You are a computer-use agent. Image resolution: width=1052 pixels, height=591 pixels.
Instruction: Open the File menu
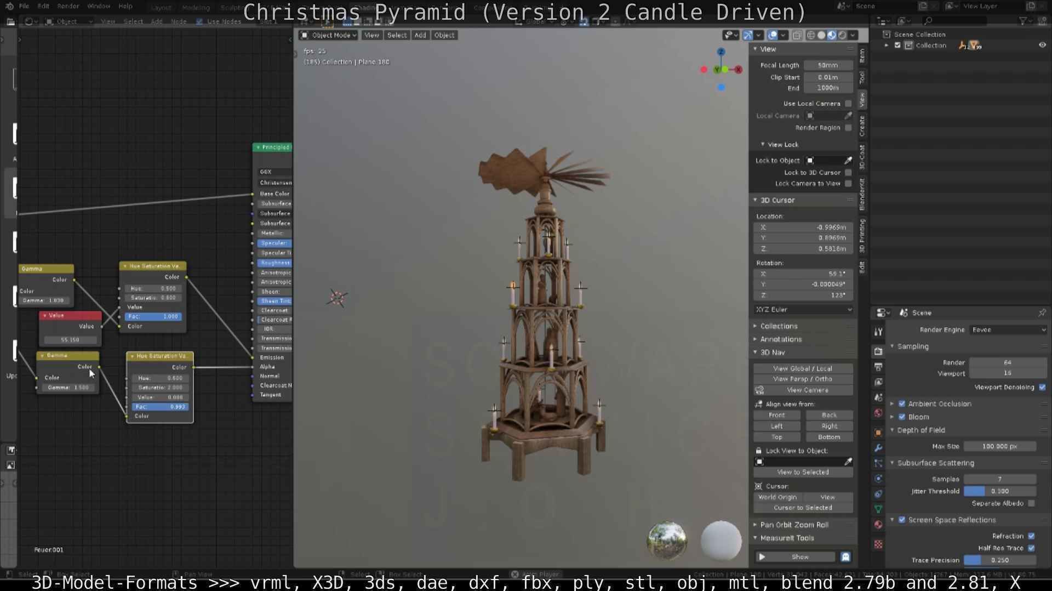(x=24, y=6)
